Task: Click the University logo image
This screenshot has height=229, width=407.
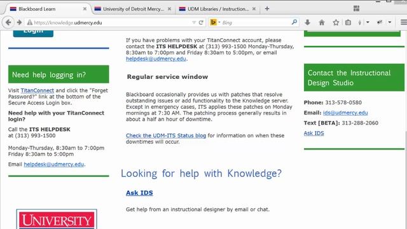Action: tap(57, 219)
